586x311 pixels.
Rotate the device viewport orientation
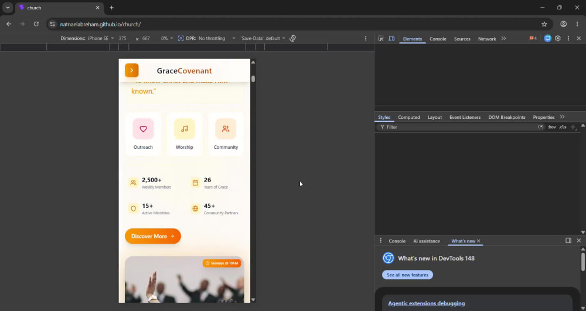[292, 38]
